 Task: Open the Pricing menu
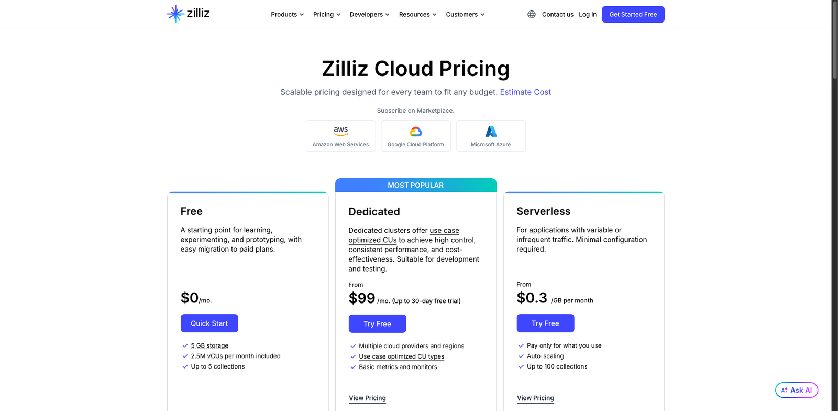coord(326,14)
